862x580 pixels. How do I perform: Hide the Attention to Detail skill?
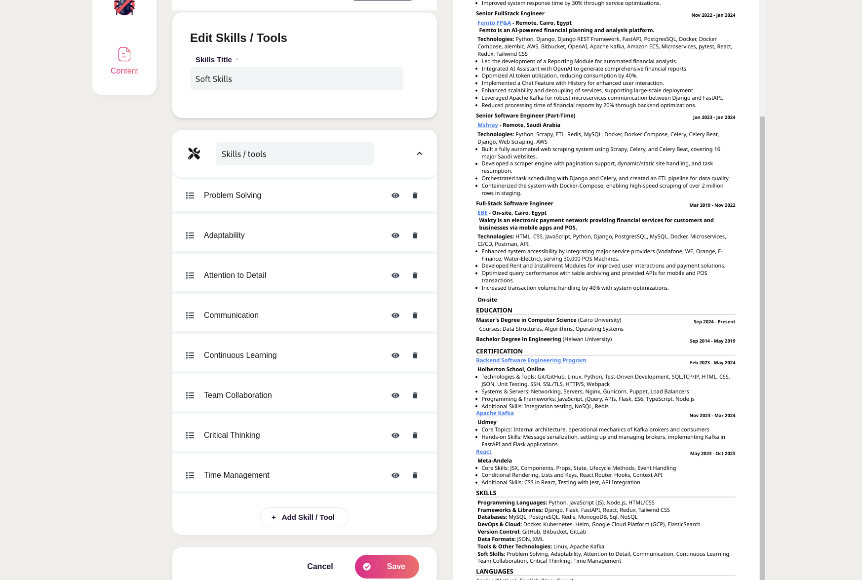tap(395, 275)
